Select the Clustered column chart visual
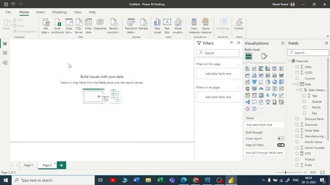Screen dimensions: 330x185 (268, 68)
